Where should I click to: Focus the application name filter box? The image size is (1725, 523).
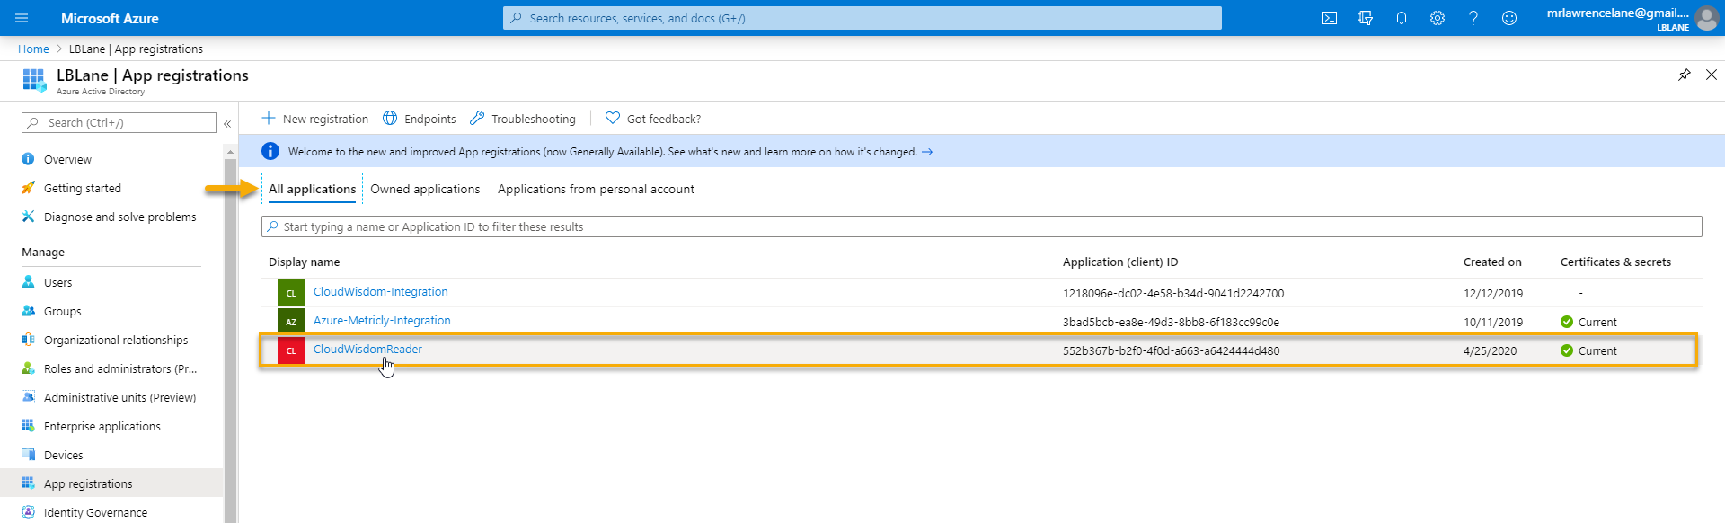981,226
